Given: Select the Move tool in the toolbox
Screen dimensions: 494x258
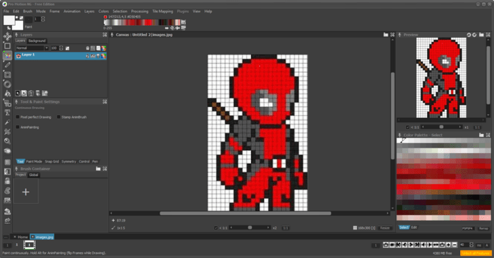Looking at the screenshot, I should pos(7,37).
